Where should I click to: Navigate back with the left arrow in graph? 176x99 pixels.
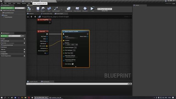(x=31, y=17)
